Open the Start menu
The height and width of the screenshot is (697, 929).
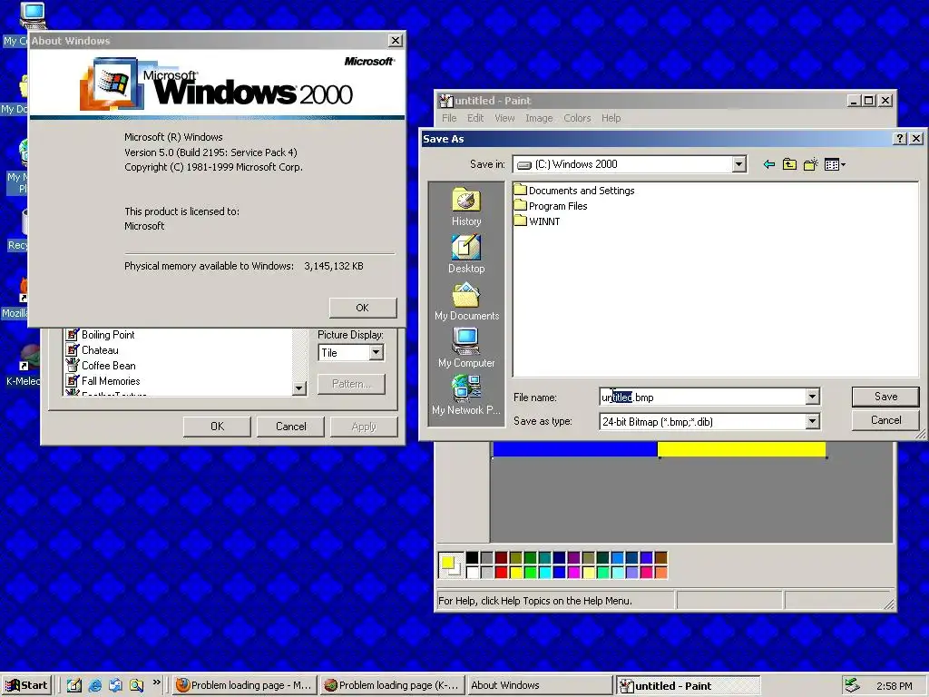click(x=27, y=685)
